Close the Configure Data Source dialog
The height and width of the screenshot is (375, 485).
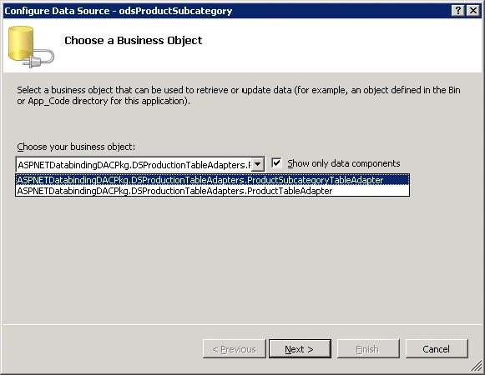(472, 11)
